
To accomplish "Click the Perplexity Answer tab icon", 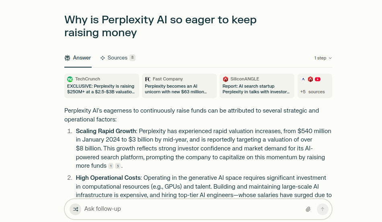I will [x=67, y=58].
